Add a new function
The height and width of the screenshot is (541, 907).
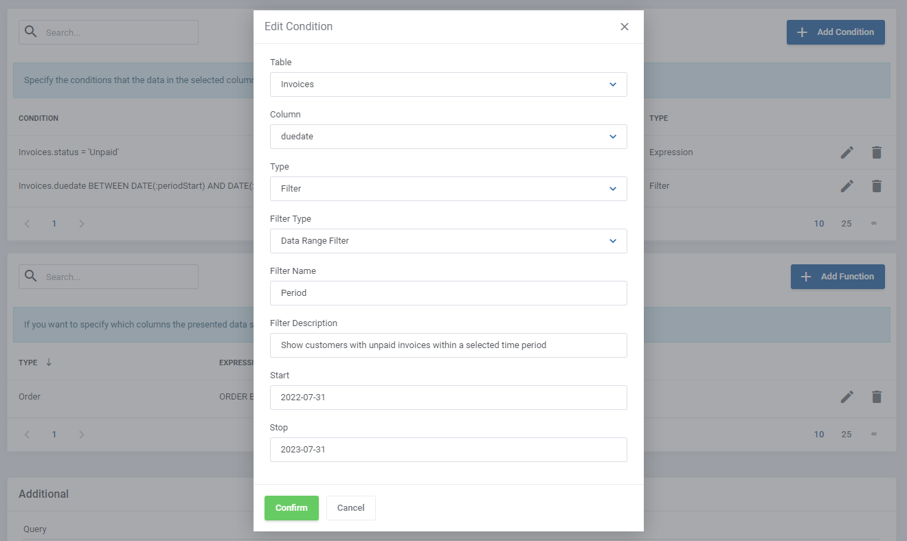(838, 276)
